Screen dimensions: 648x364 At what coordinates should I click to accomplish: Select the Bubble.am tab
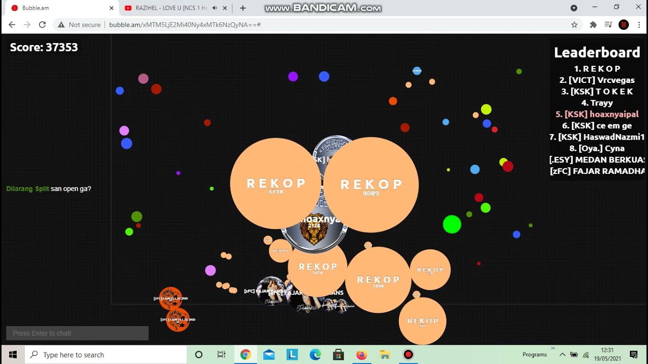62,8
